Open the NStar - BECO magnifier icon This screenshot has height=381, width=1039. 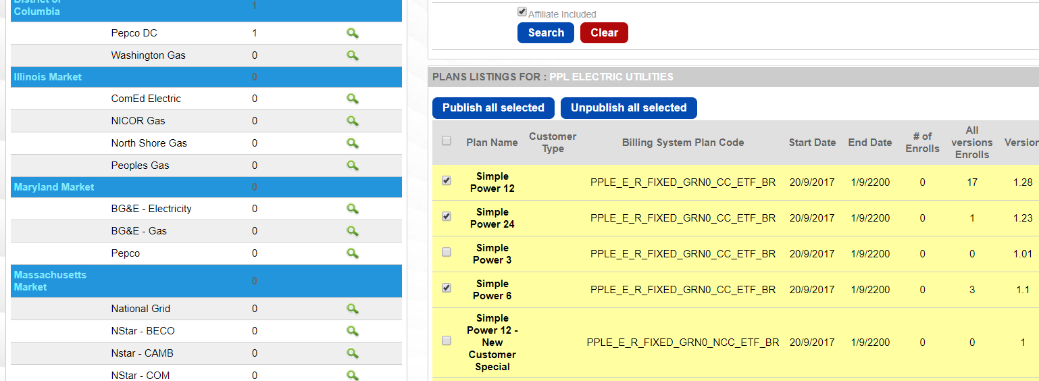tap(352, 331)
